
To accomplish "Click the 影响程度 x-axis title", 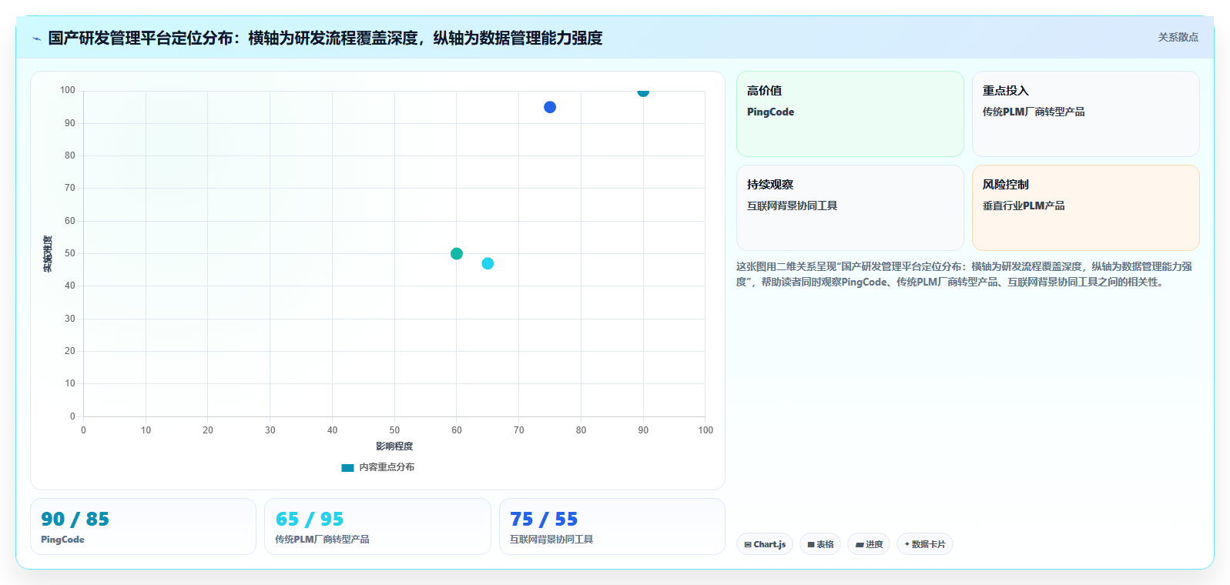I will 394,446.
